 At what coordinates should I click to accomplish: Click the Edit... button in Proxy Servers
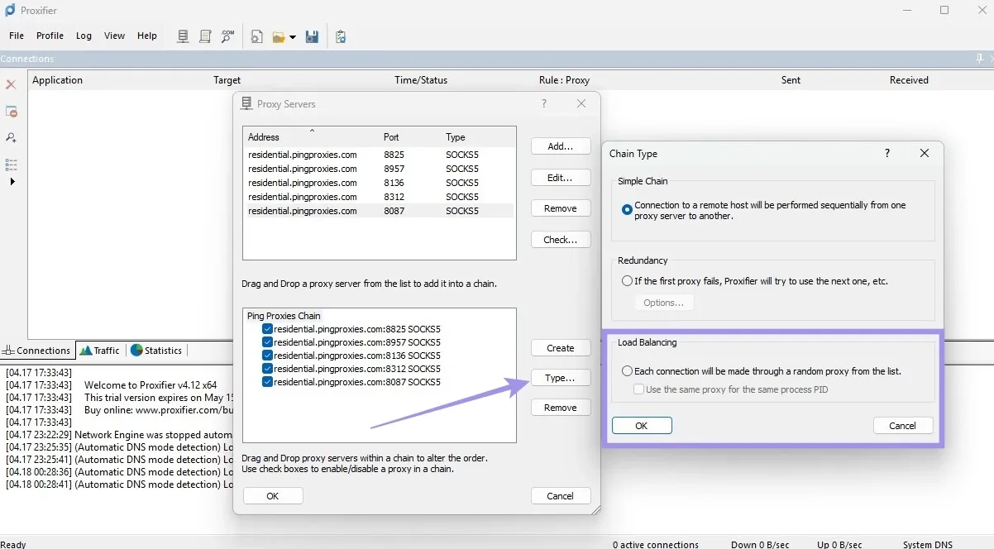coord(561,178)
